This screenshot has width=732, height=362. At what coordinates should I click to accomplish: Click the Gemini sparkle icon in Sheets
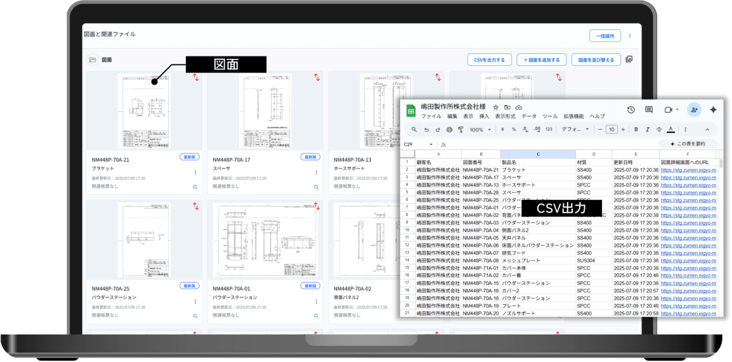click(713, 110)
